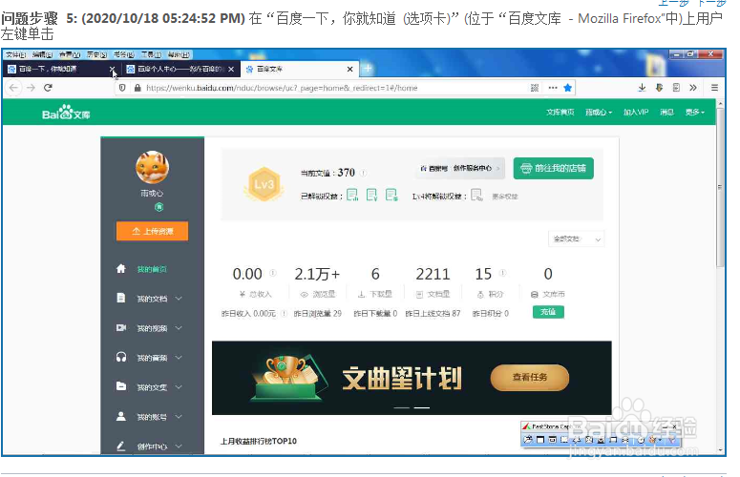Click the reader/notes extension icon in the toolbar
This screenshot has width=740, height=477.
(676, 88)
